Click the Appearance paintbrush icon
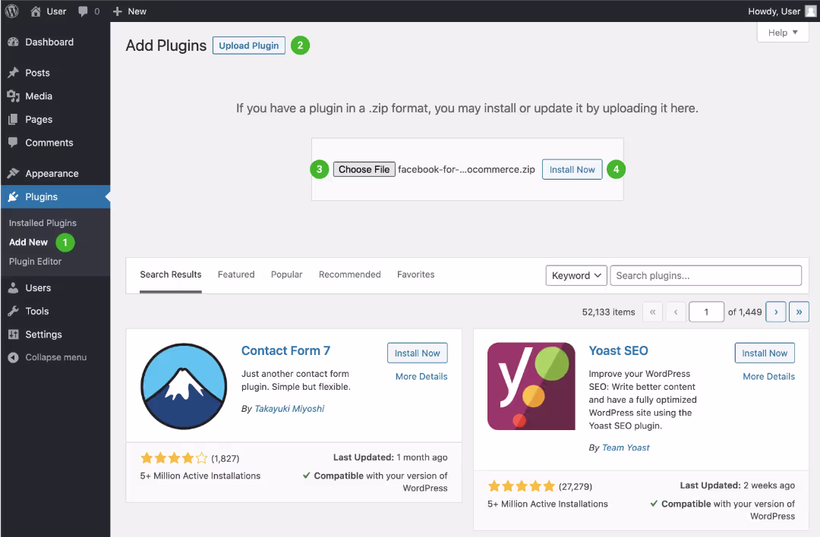820x537 pixels. pos(14,173)
